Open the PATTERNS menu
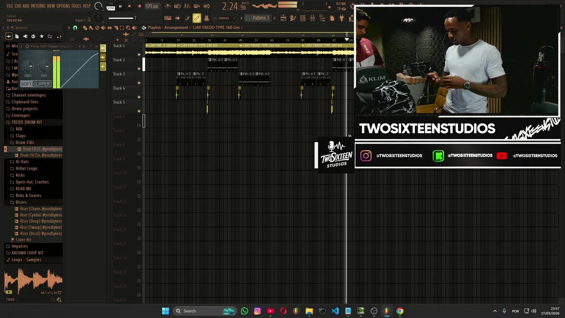Viewport: 565px width, 318px height. [38, 6]
